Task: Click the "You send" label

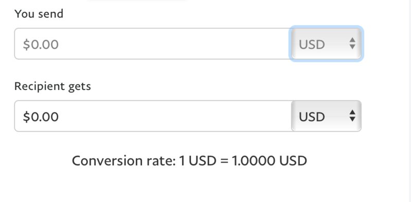Action: coord(39,14)
